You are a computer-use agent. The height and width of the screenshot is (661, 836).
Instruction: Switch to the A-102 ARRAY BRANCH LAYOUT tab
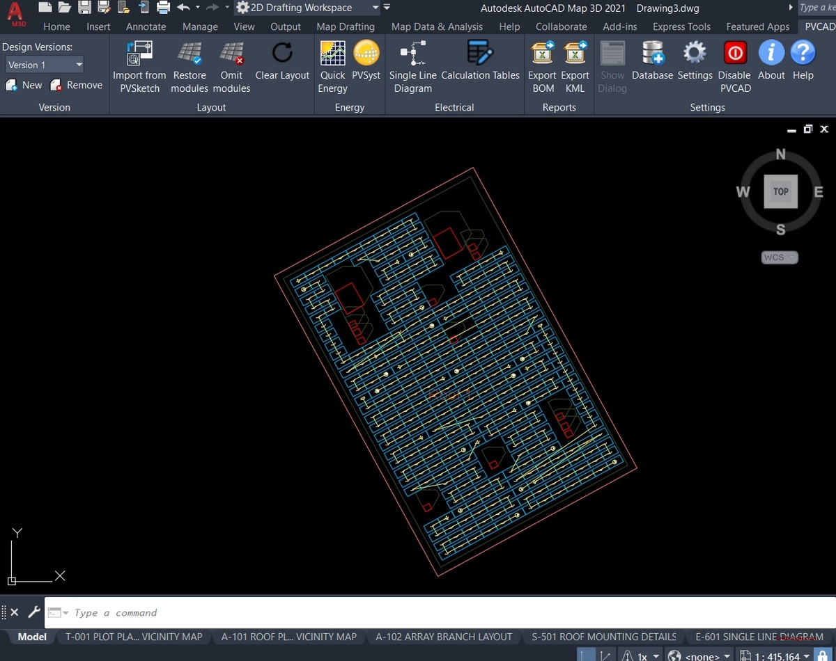(444, 637)
